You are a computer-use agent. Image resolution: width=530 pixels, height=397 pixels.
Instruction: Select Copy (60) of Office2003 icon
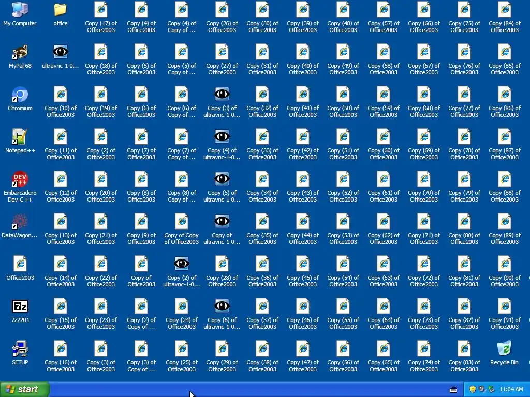tap(384, 136)
